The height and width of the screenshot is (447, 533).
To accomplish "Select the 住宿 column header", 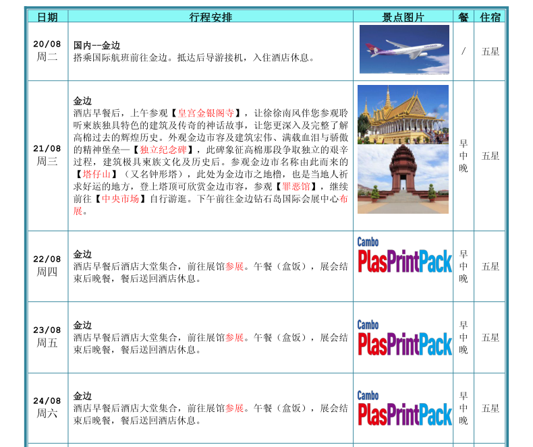I will tap(490, 17).
